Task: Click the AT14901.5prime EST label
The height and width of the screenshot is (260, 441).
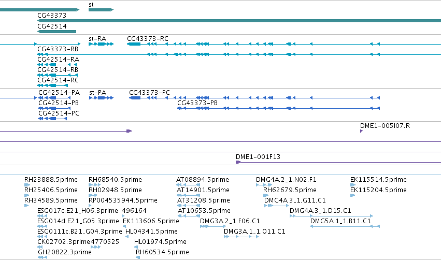Action: [203, 190]
